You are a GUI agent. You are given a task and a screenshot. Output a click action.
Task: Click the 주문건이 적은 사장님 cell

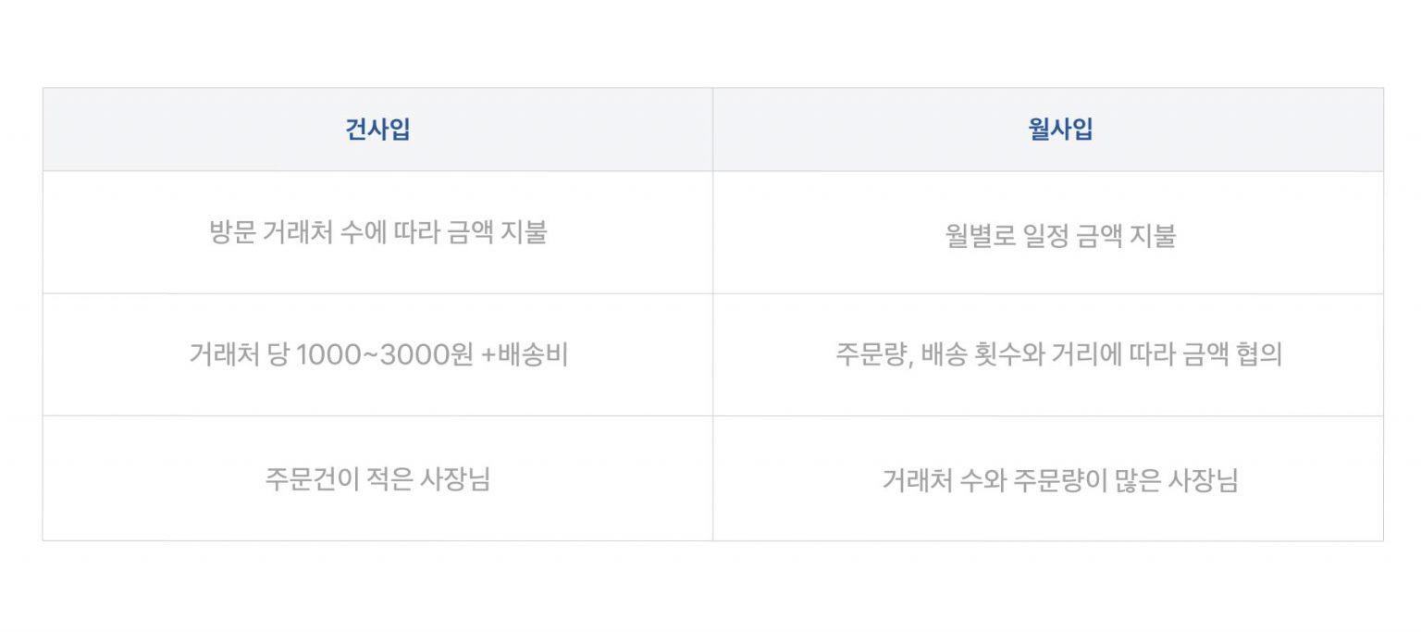coord(377,481)
